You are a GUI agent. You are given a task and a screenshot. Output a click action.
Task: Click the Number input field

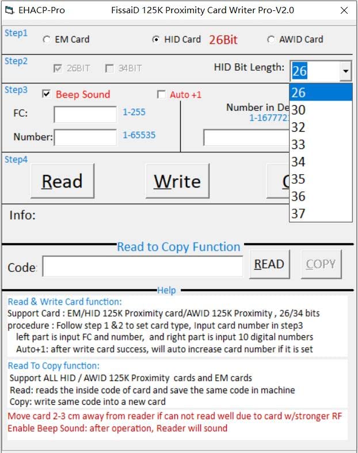85,137
